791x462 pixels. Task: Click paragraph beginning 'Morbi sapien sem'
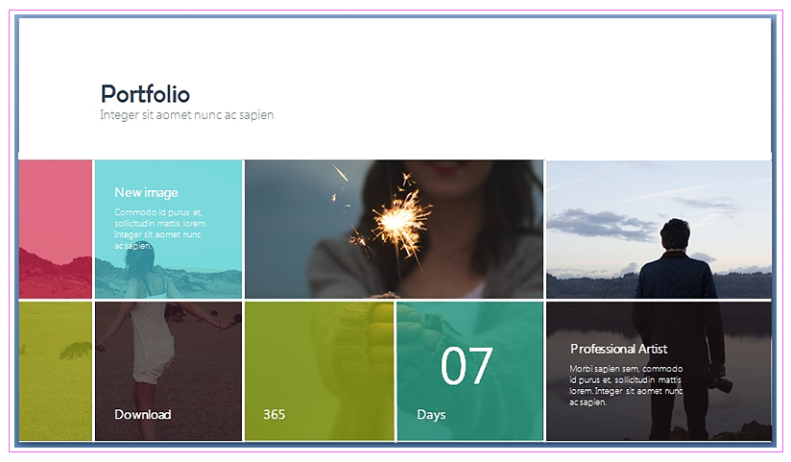[x=626, y=385]
